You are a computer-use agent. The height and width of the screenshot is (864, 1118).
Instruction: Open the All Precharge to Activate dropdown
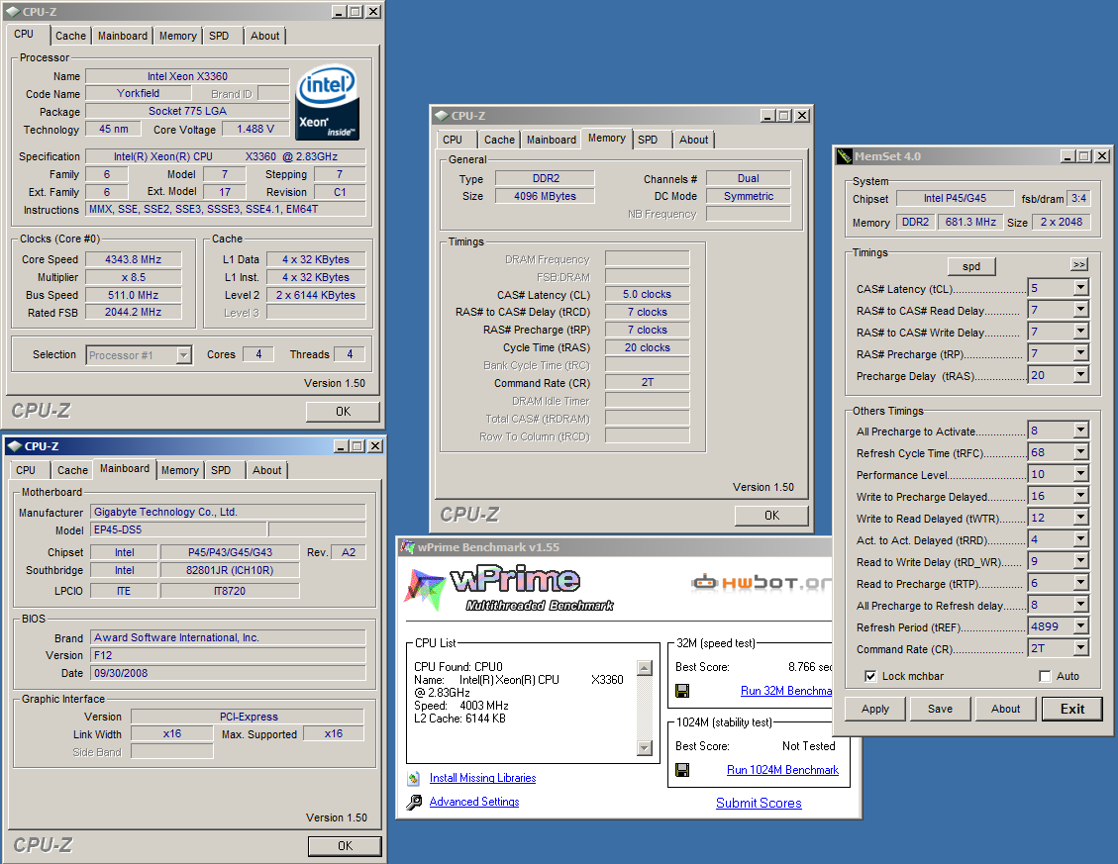(1081, 430)
